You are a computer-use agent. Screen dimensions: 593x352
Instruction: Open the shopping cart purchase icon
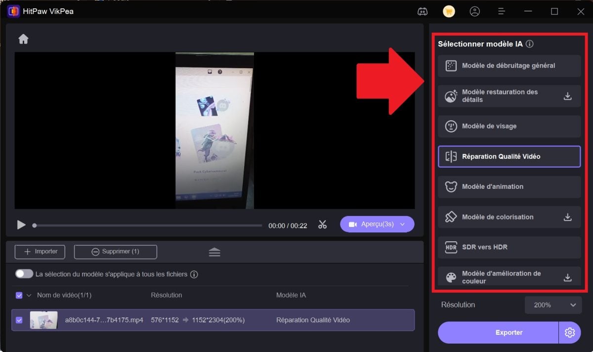449,11
